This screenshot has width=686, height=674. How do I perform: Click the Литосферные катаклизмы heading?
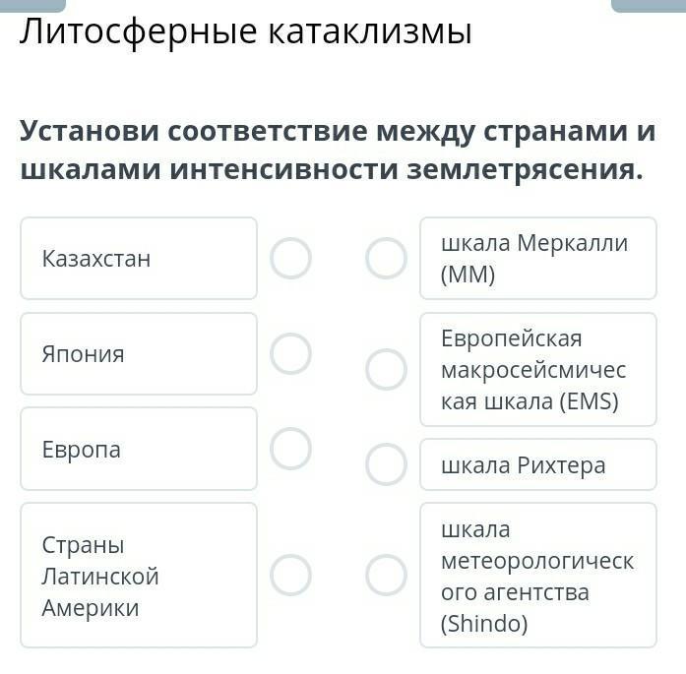[246, 32]
